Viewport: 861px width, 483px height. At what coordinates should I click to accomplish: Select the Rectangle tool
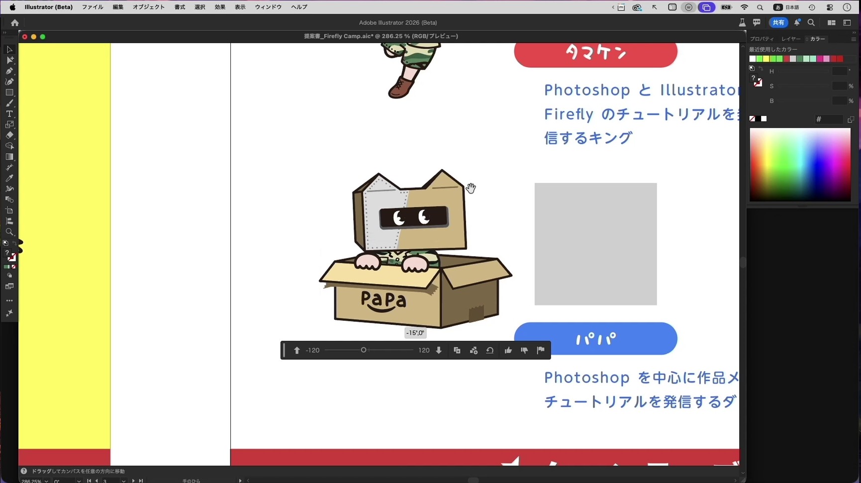pos(9,93)
